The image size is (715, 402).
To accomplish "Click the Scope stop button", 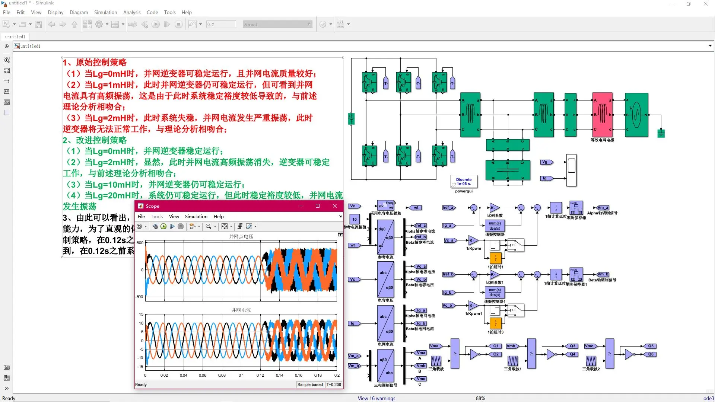I will (x=181, y=226).
